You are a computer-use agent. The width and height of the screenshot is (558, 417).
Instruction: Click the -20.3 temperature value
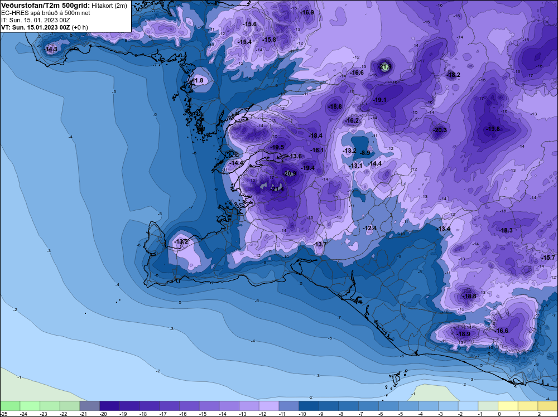point(440,130)
